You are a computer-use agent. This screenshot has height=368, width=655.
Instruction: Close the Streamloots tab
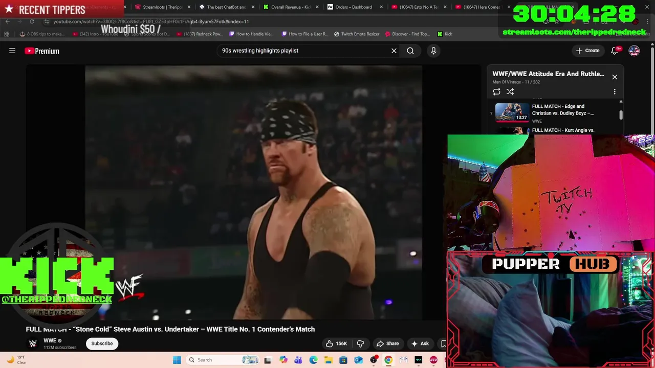click(189, 7)
